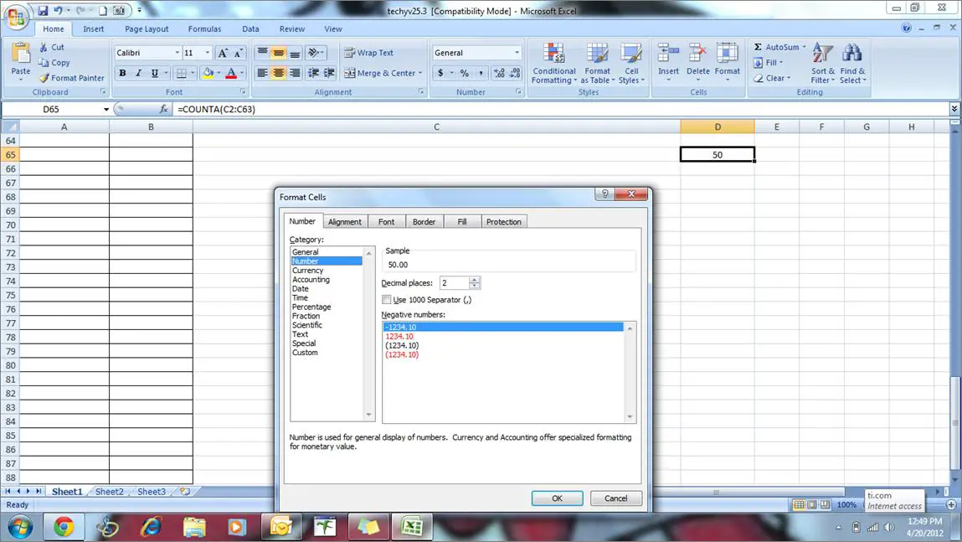962x542 pixels.
Task: Click the Copy icon in ribbon
Action: (x=44, y=63)
